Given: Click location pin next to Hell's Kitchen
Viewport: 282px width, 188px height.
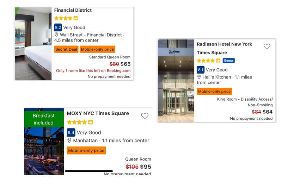Looking at the screenshot, I should click(199, 77).
